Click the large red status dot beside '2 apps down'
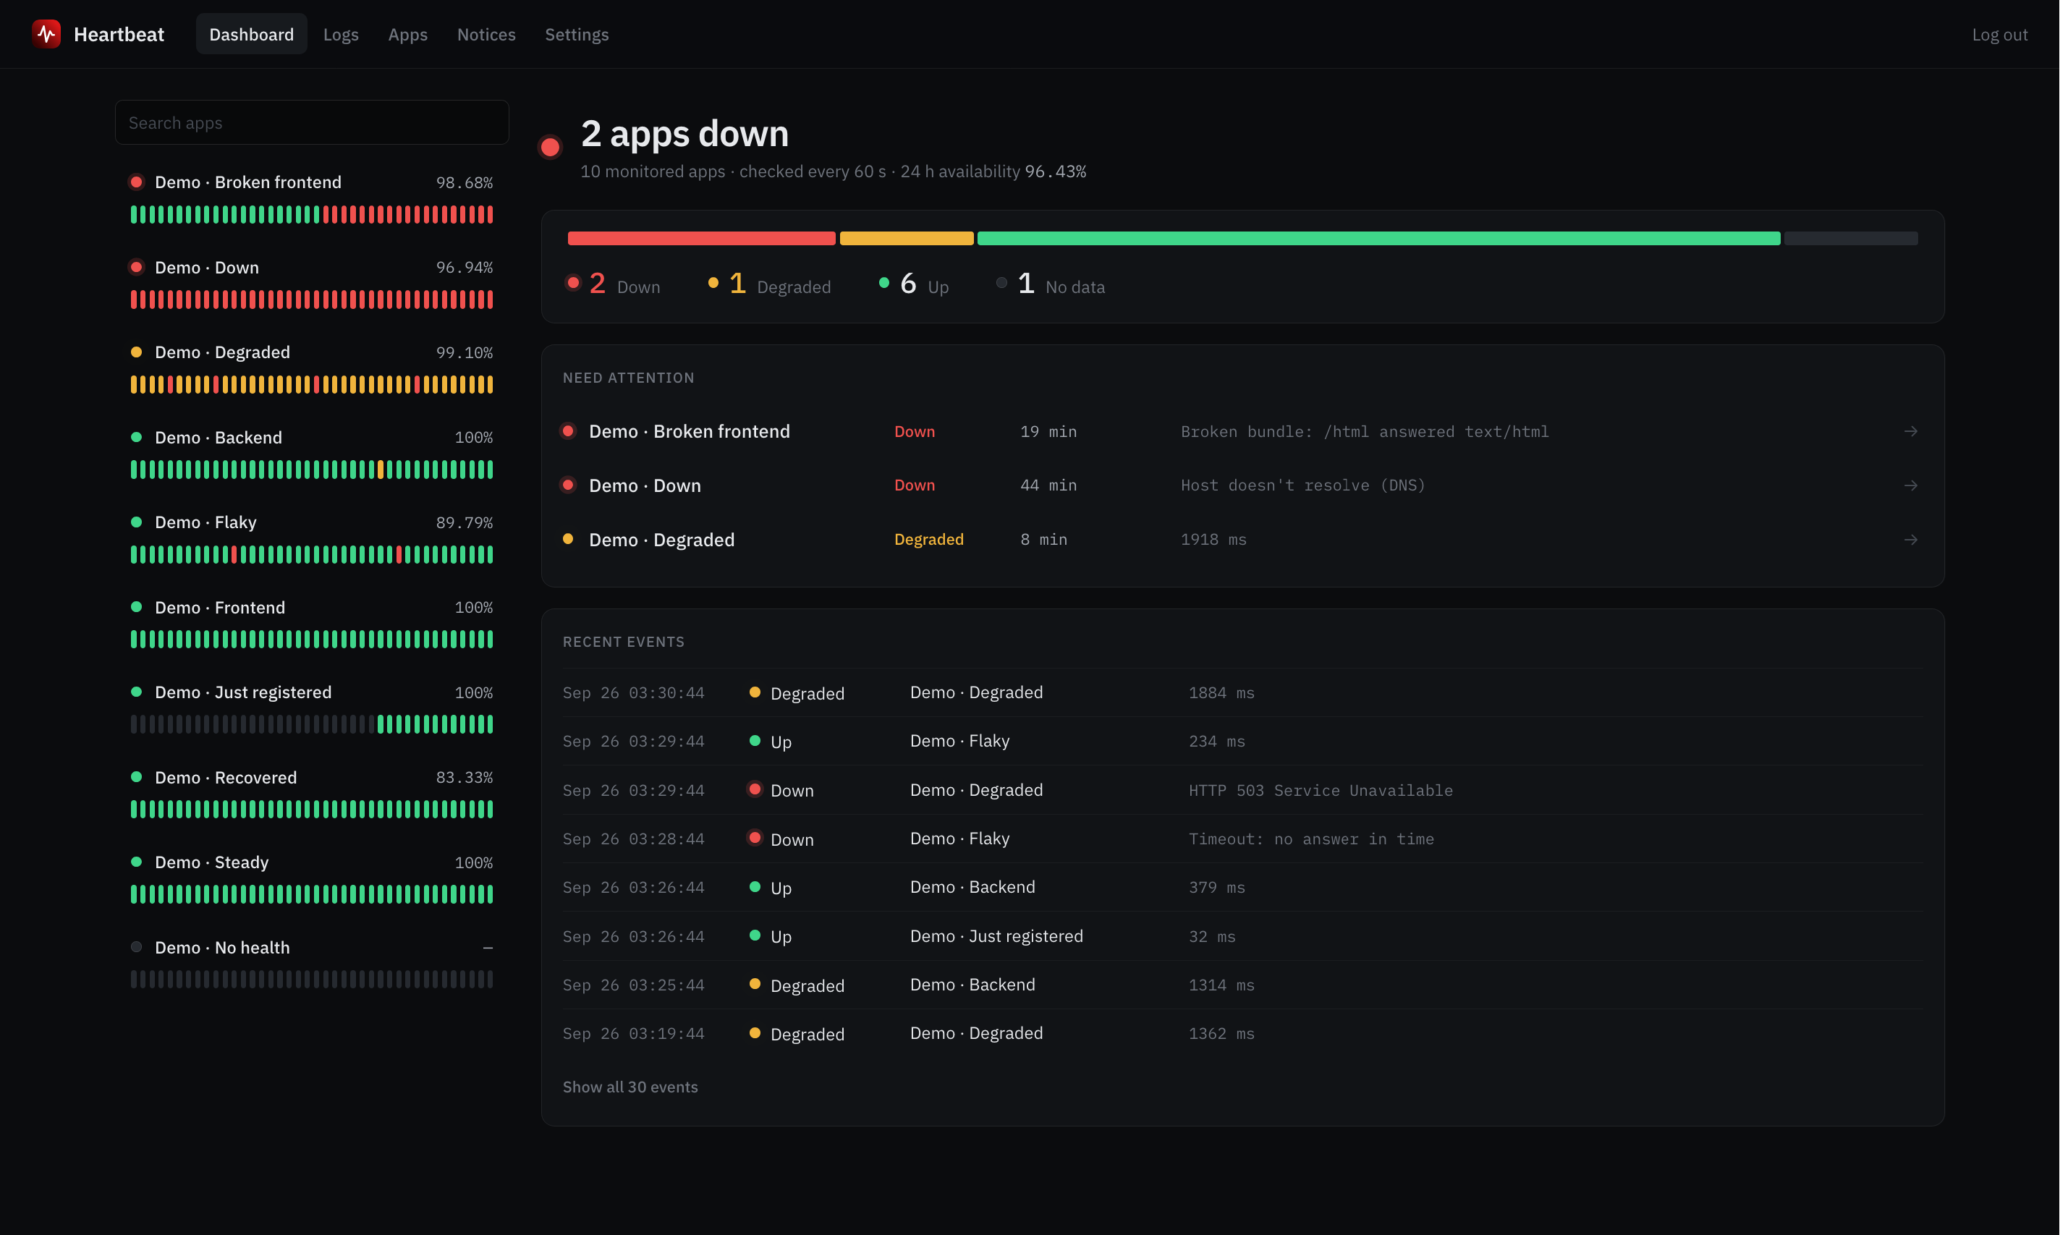Viewport: 2060px width, 1235px height. (550, 148)
